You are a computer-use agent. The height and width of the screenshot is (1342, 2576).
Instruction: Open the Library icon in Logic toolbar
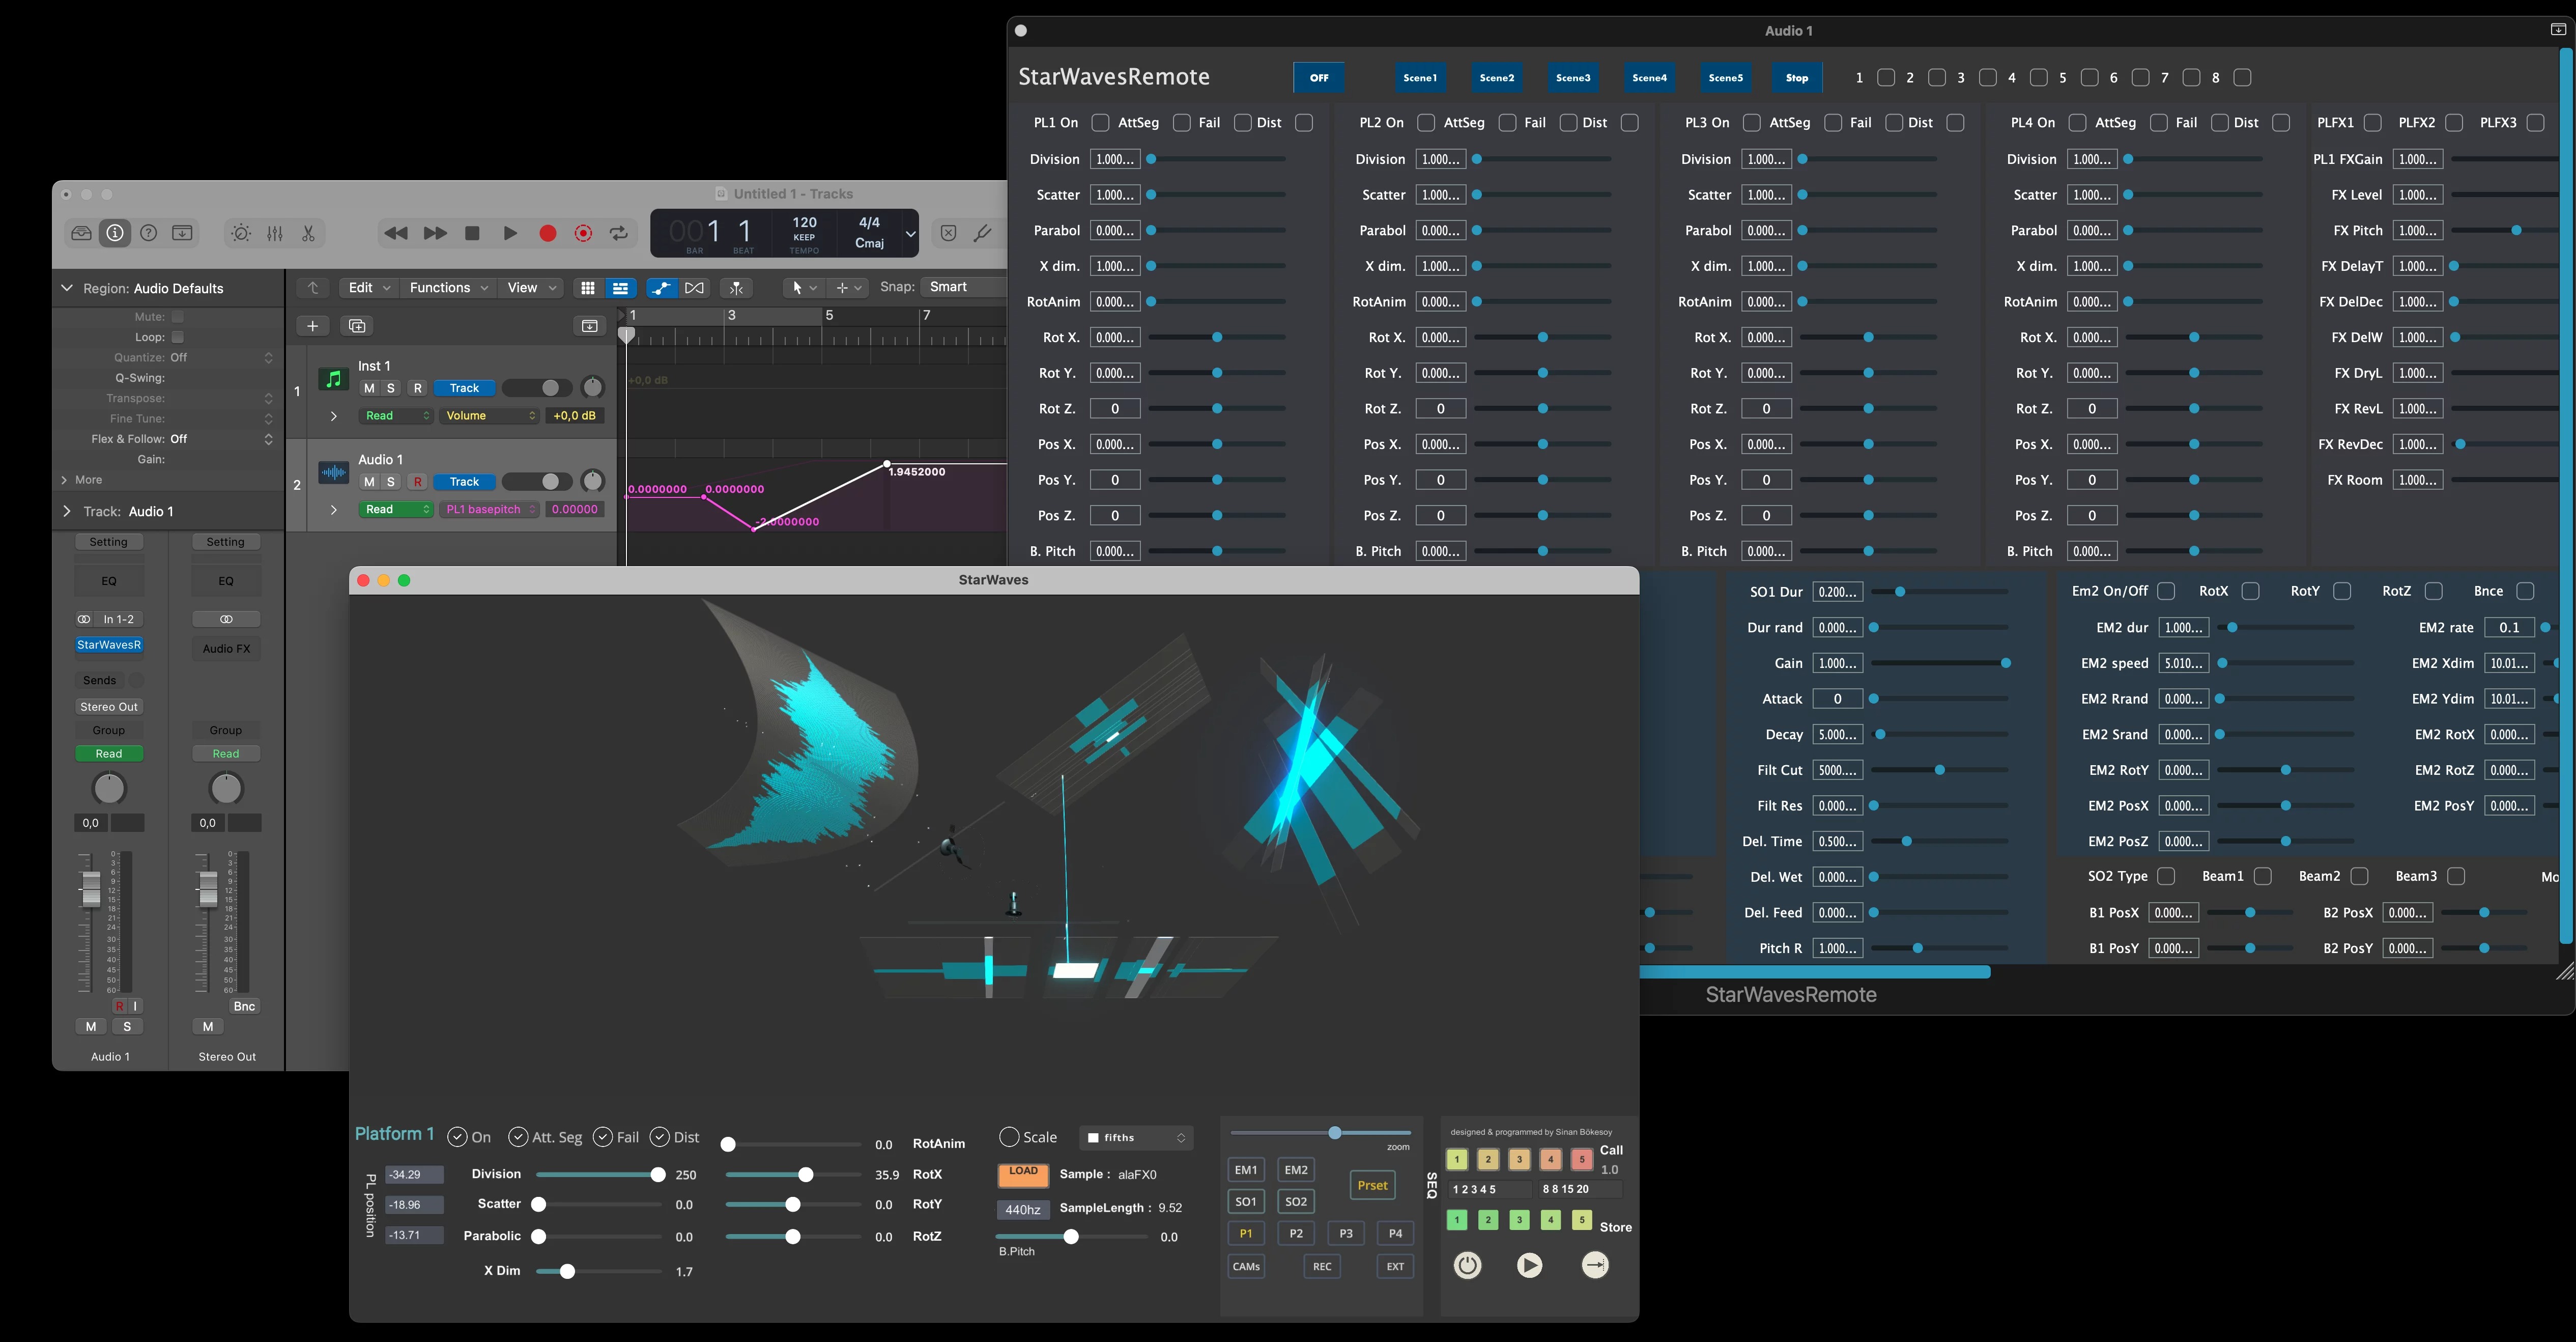click(x=81, y=233)
